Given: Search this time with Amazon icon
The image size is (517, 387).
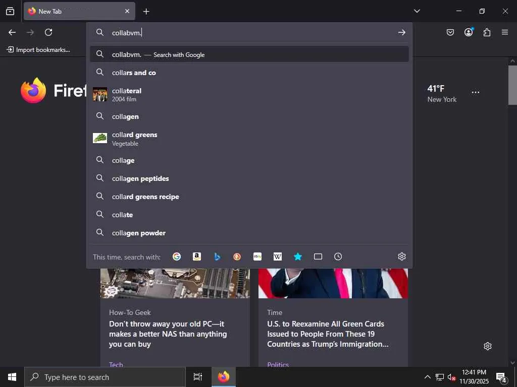Looking at the screenshot, I should pyautogui.click(x=197, y=256).
